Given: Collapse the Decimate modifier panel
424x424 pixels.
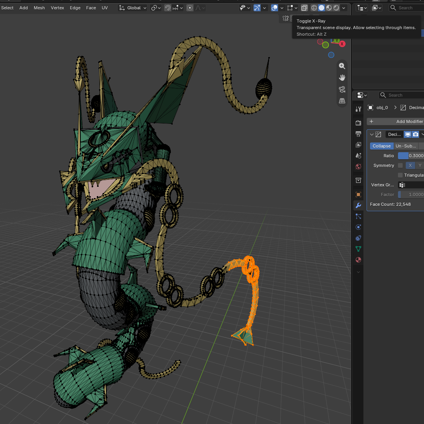Looking at the screenshot, I should (x=372, y=134).
